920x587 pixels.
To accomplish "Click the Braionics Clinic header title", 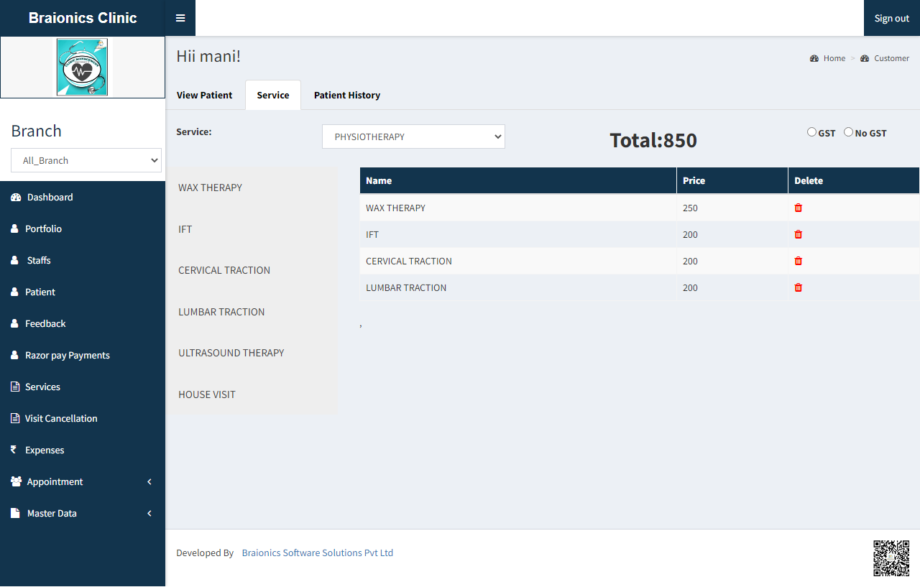I will (x=83, y=18).
